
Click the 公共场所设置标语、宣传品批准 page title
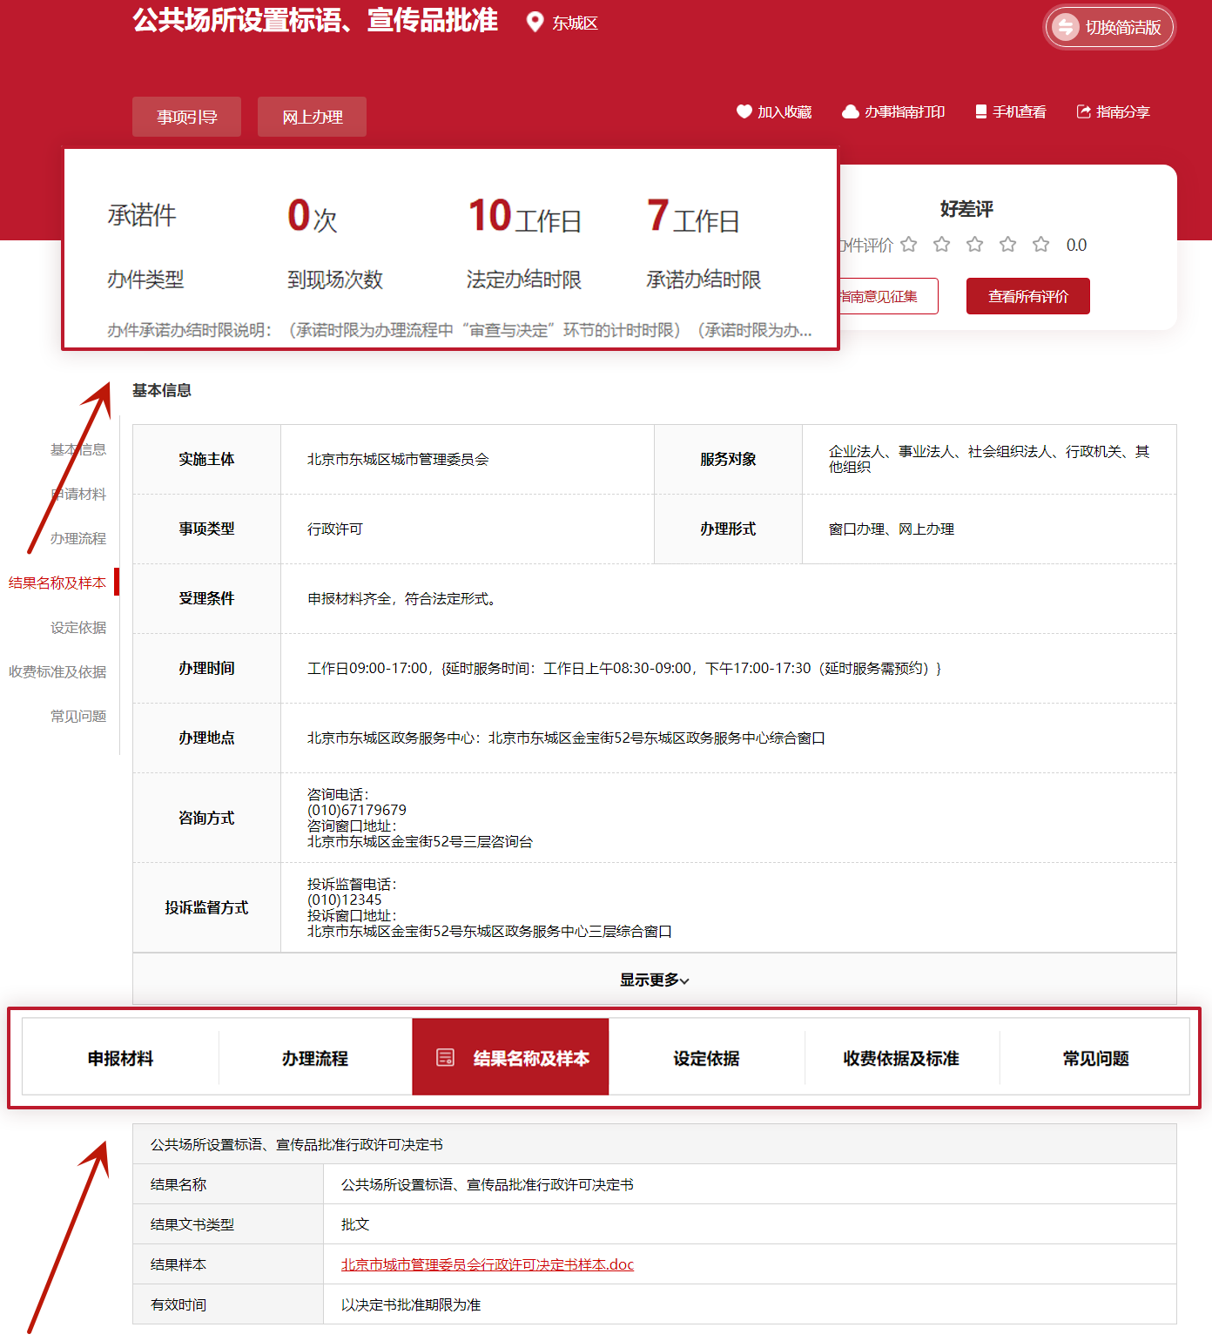(315, 19)
